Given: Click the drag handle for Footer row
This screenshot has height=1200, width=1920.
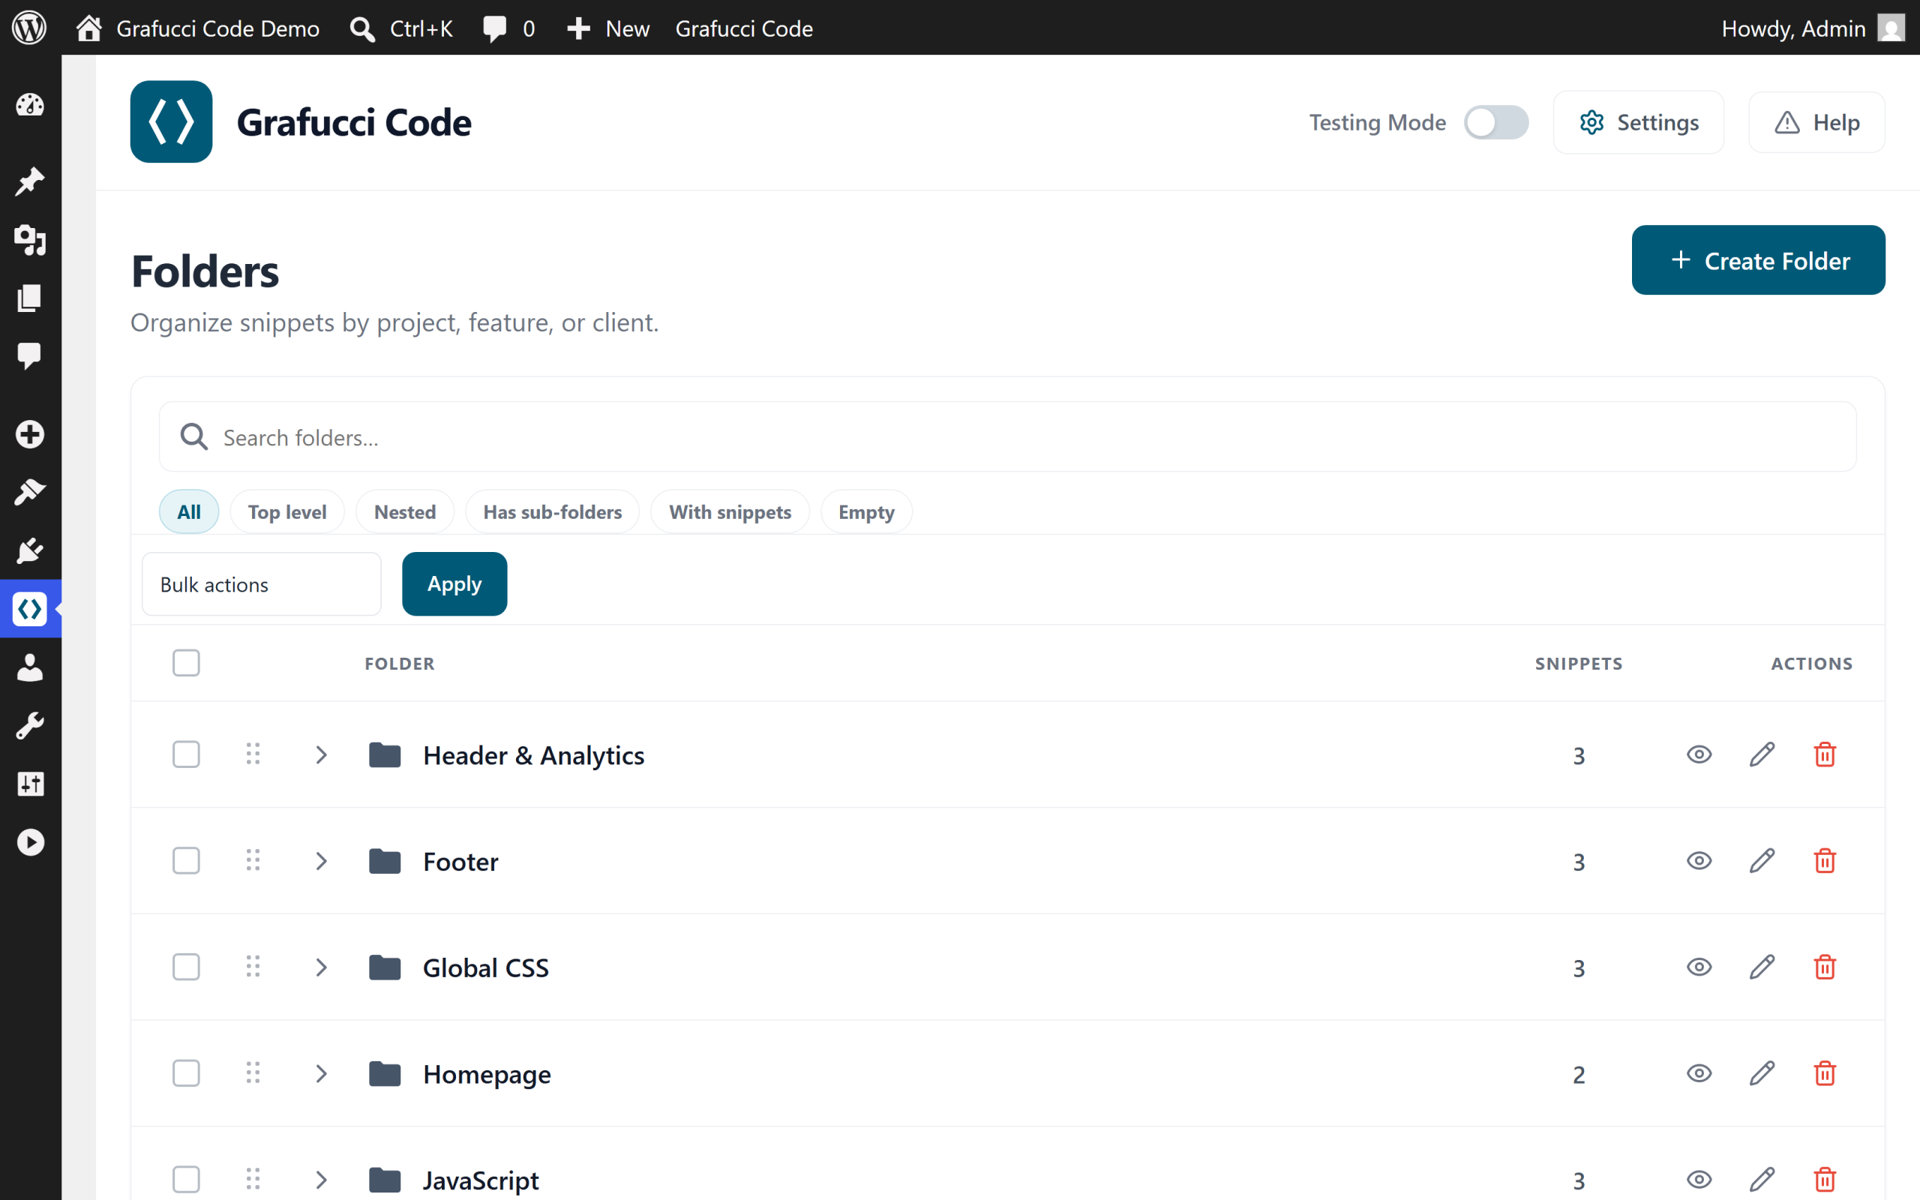Looking at the screenshot, I should click(x=253, y=860).
